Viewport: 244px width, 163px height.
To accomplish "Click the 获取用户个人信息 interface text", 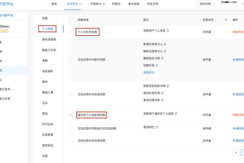I will (x=154, y=31).
